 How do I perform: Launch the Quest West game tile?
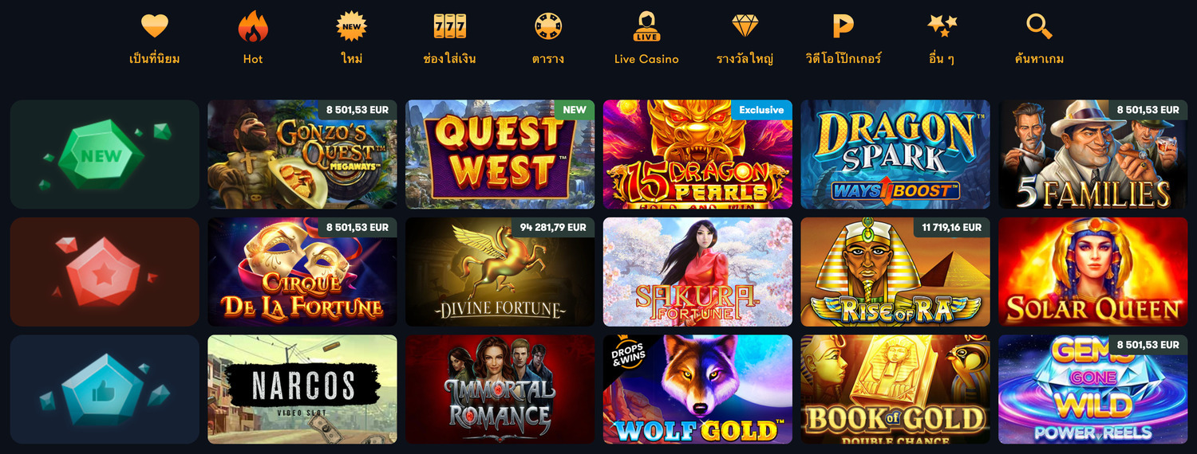[500, 155]
